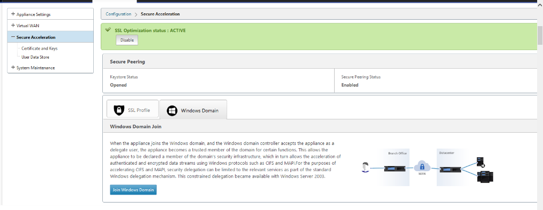Click the Secure Peering Status value 'Enabled'
The height and width of the screenshot is (210, 543).
[x=350, y=85]
